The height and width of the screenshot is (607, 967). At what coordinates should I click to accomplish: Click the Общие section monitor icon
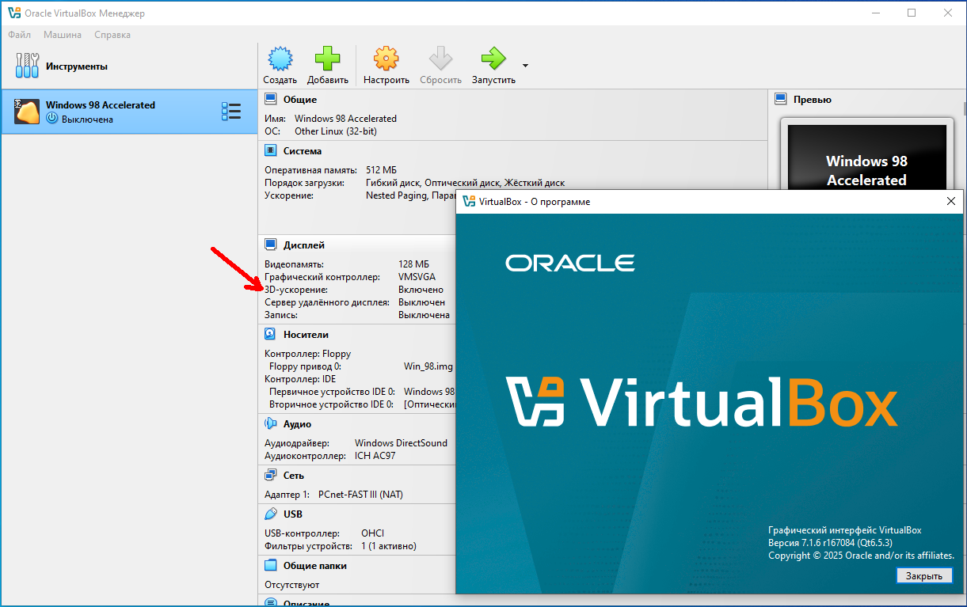click(x=271, y=100)
